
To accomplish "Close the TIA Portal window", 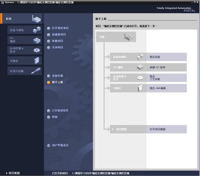I will click(197, 2).
